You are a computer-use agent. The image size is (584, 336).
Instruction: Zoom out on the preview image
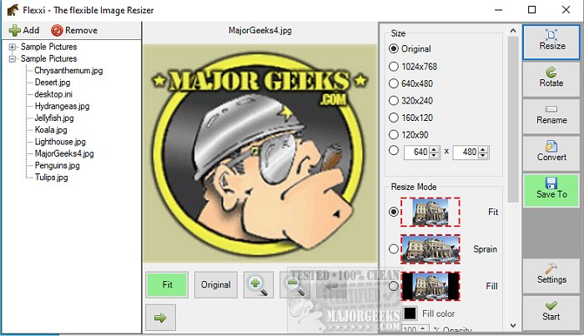(x=295, y=284)
